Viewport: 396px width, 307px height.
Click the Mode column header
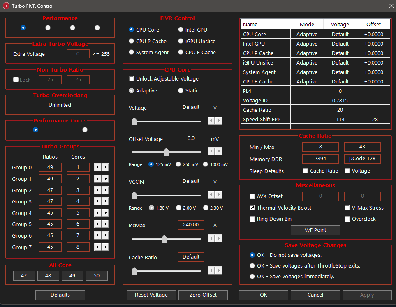[307, 25]
